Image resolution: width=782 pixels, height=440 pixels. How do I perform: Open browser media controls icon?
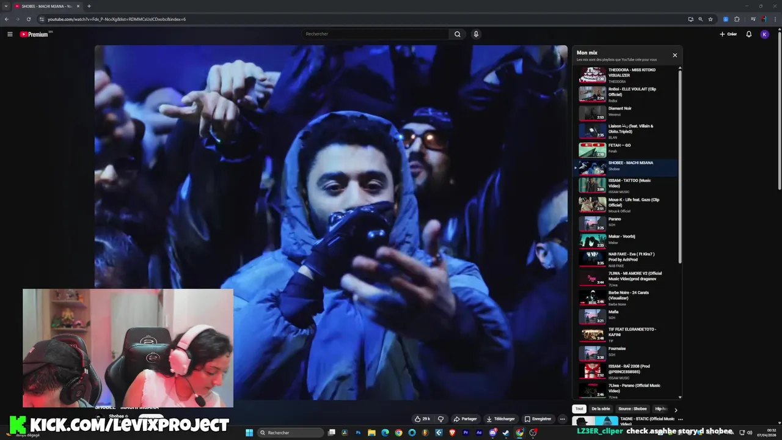coord(753,19)
